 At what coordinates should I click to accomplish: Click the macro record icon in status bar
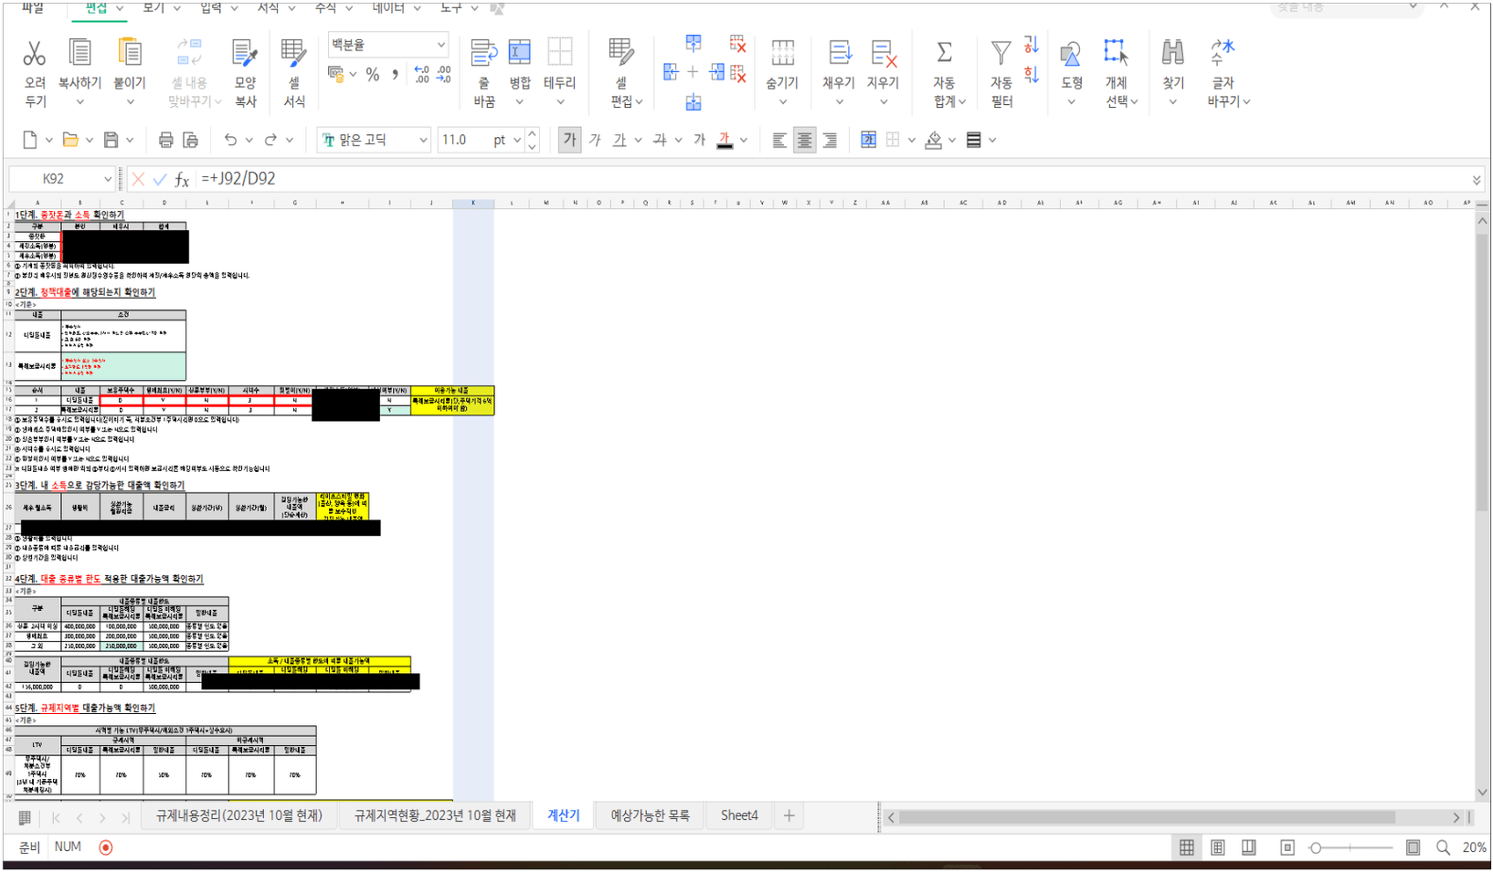point(106,847)
